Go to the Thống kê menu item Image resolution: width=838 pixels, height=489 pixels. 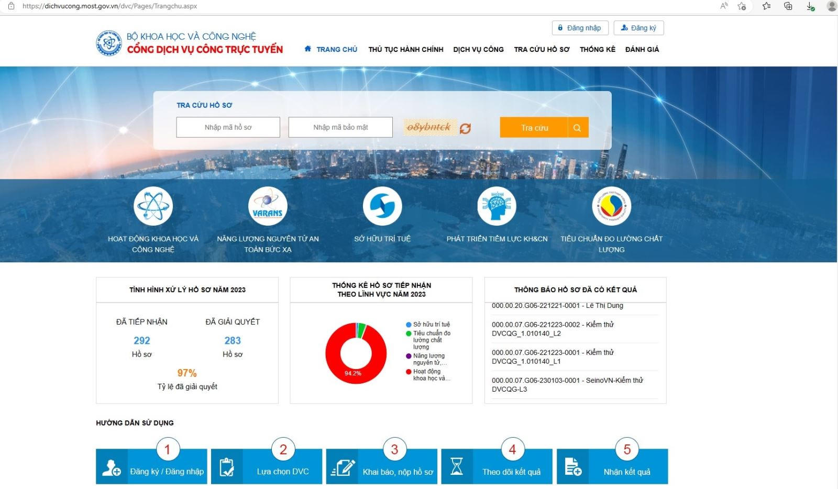click(597, 49)
